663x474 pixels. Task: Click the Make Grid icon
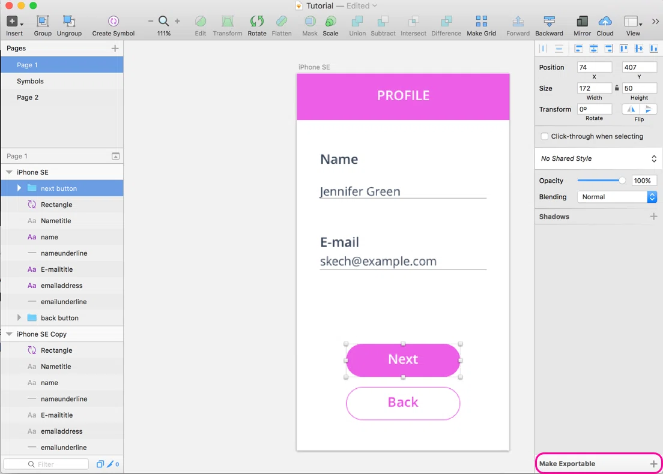(481, 21)
